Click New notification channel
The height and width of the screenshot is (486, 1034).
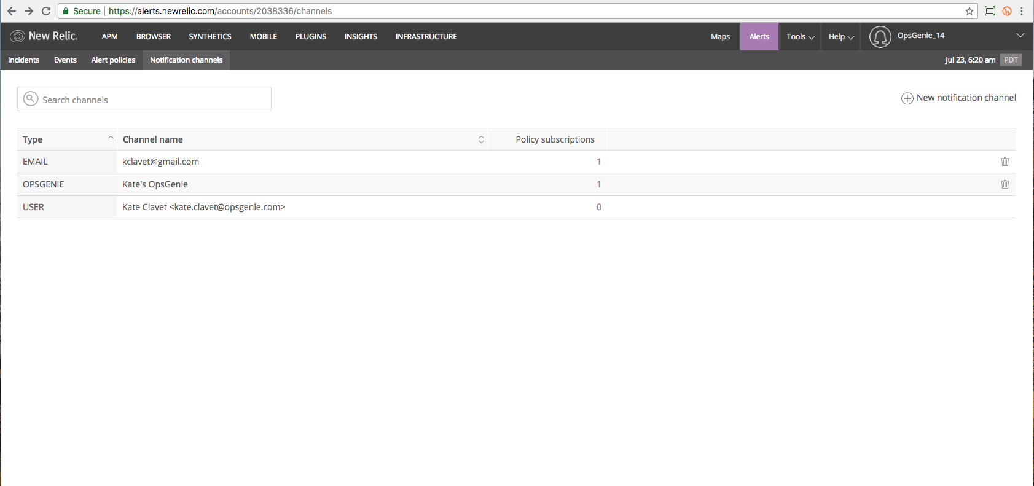(x=958, y=98)
